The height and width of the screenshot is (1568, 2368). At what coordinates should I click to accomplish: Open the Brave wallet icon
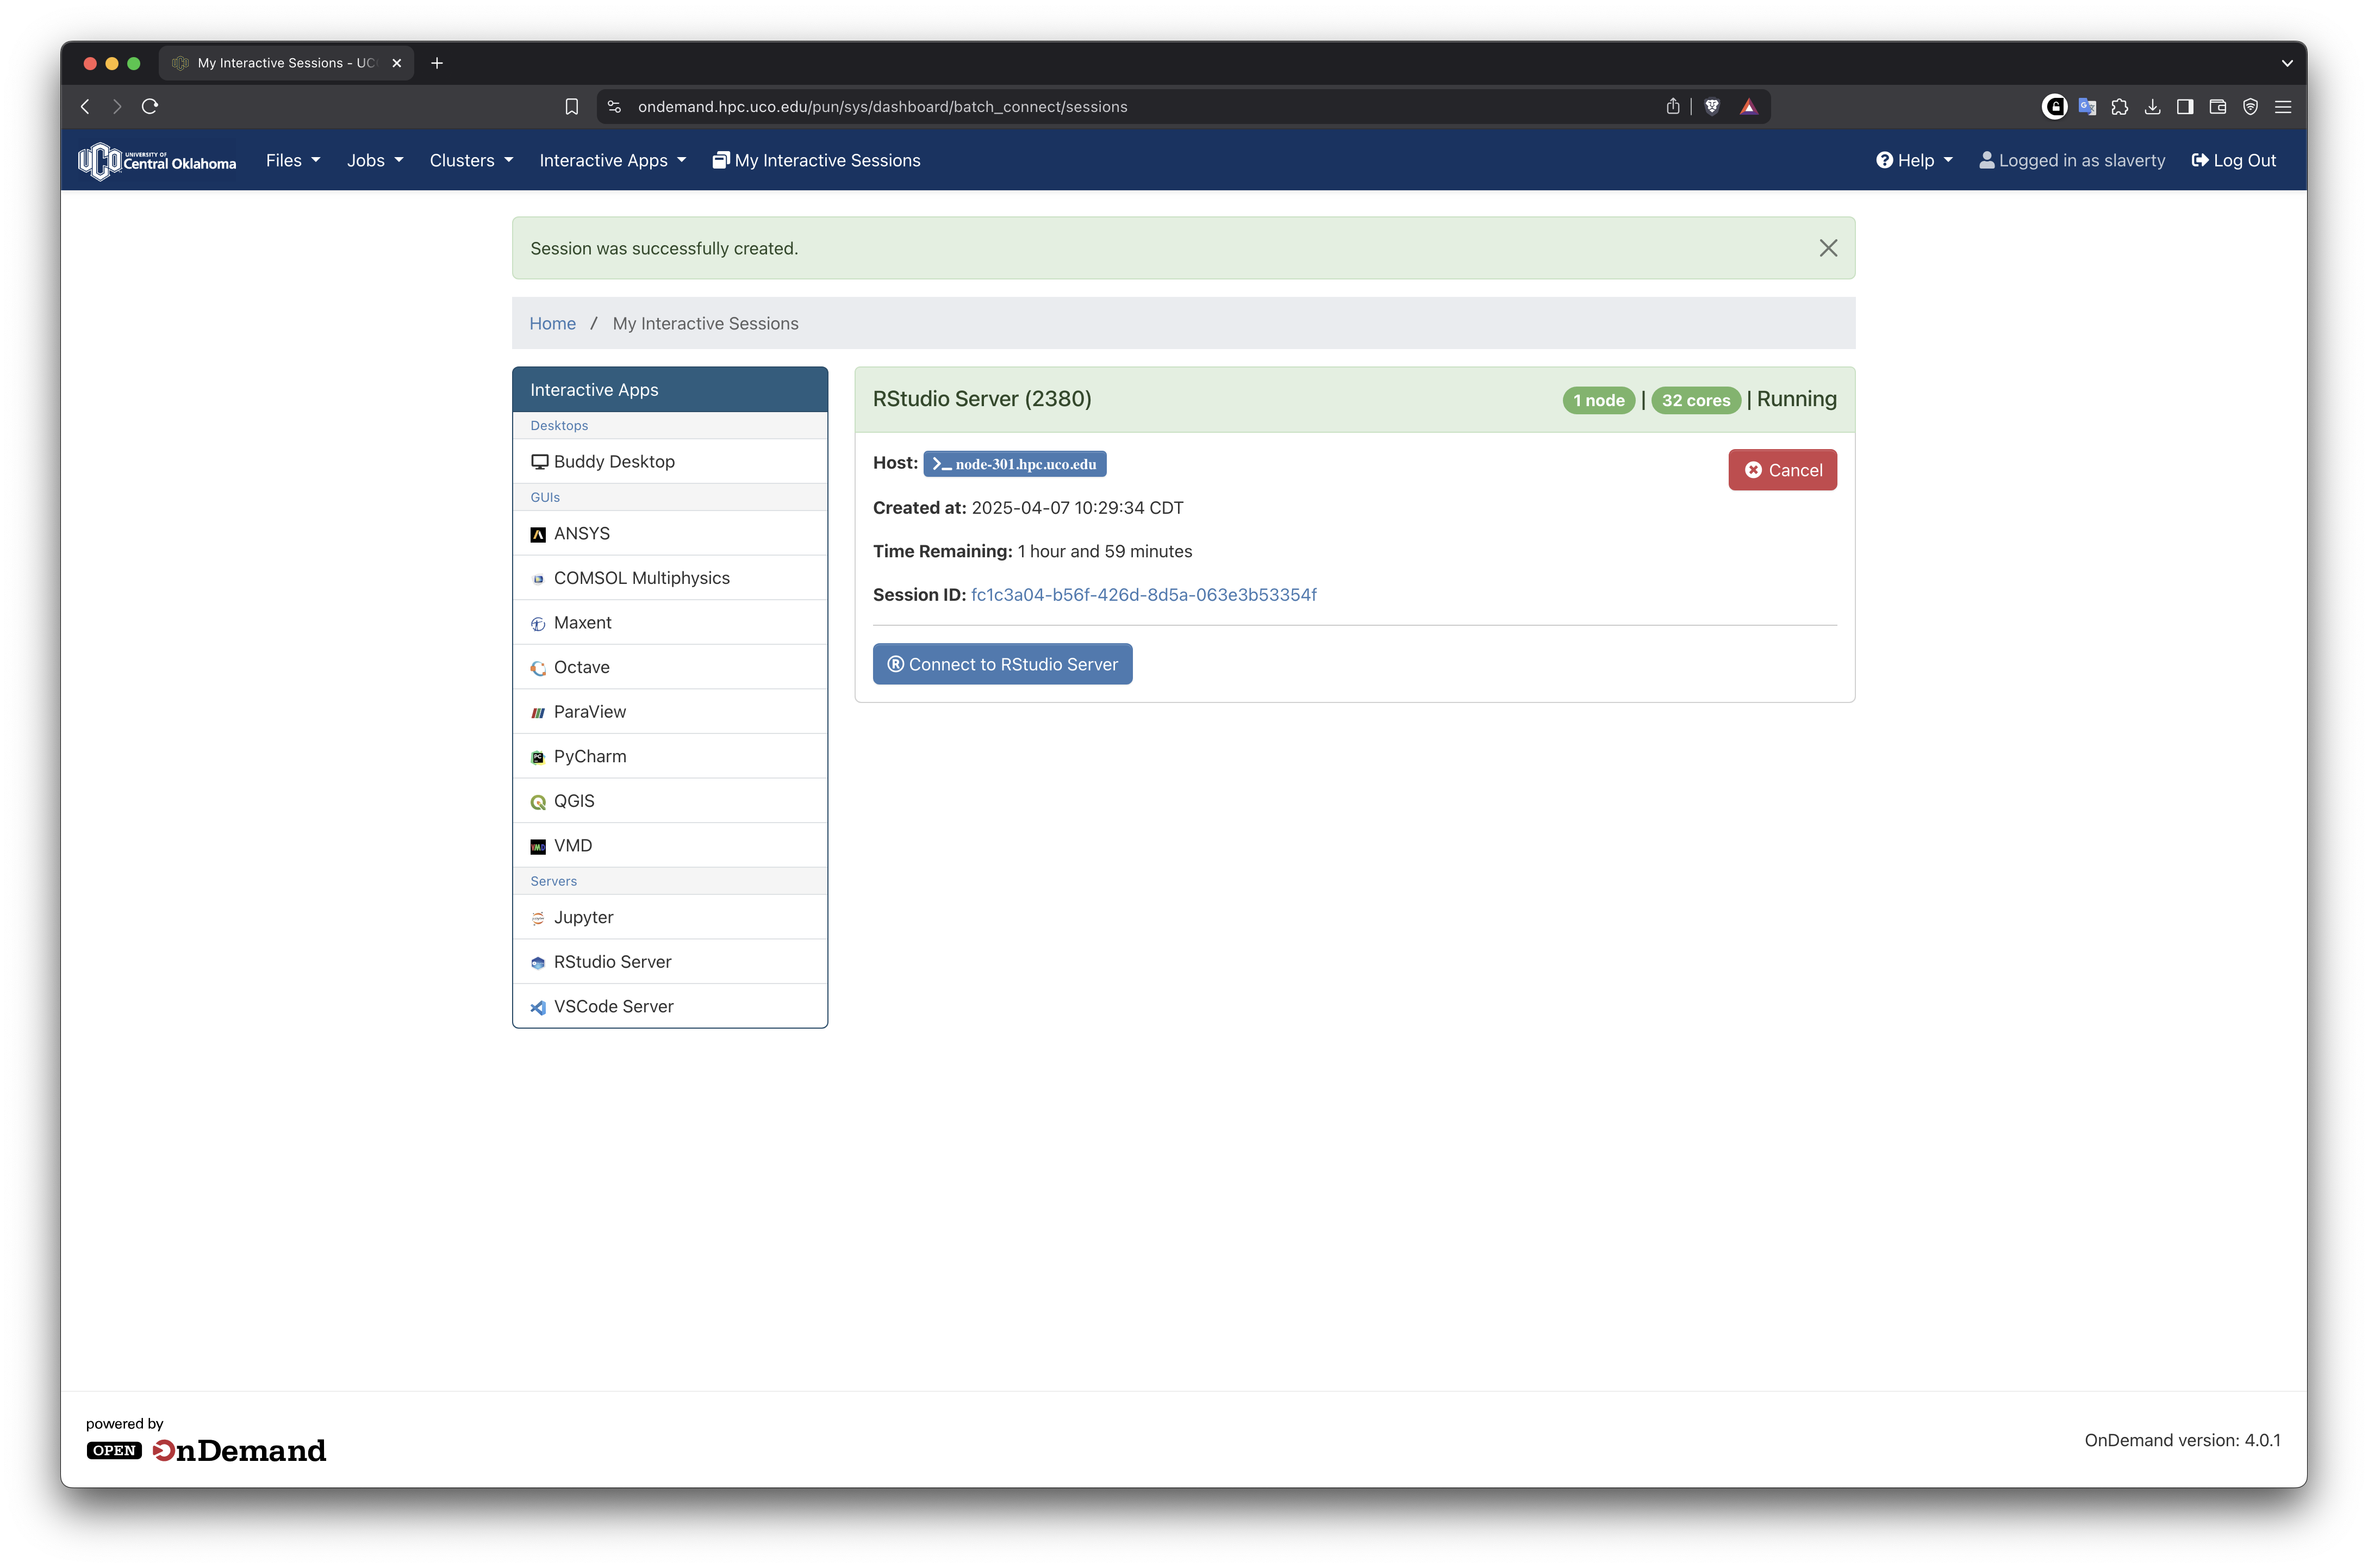pos(2217,107)
